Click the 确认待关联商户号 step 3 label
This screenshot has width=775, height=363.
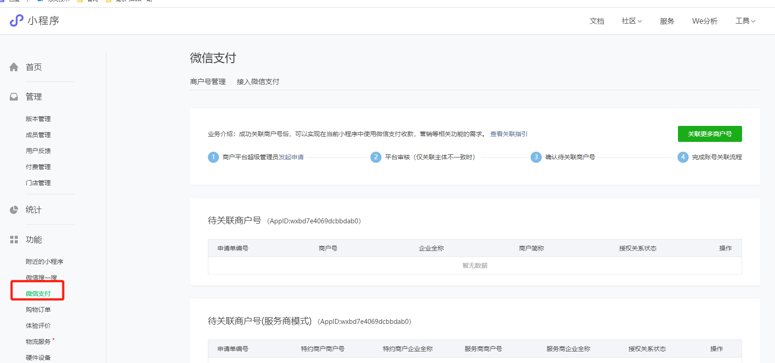pos(570,157)
